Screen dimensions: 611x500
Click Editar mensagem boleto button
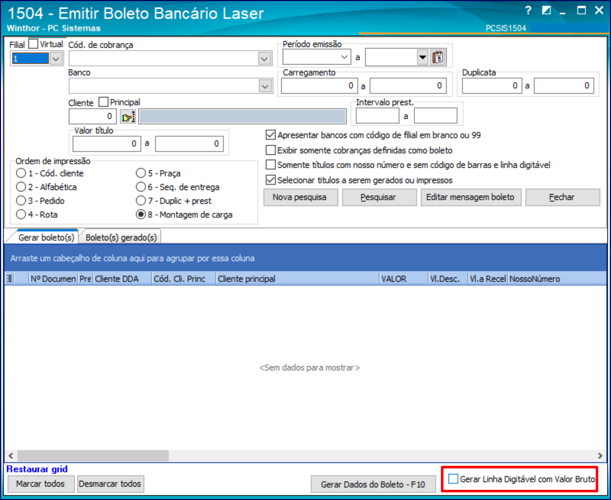[x=471, y=197]
